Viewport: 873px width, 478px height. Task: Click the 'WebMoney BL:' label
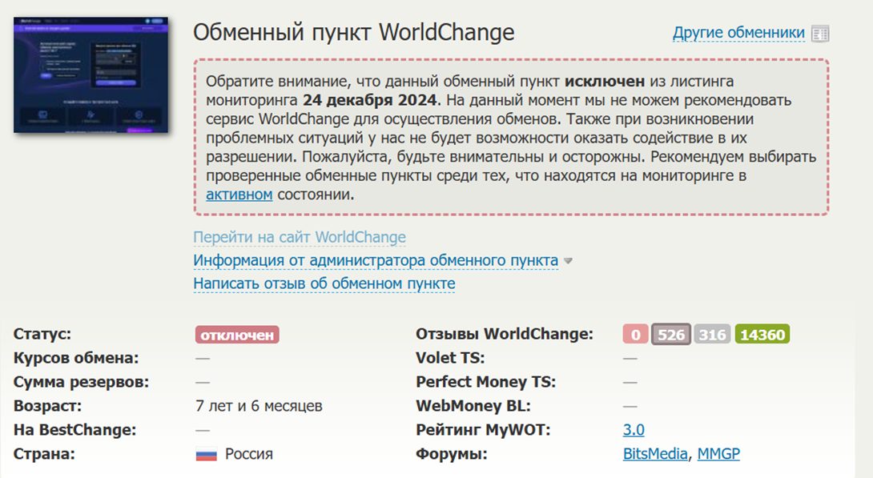pos(473,406)
